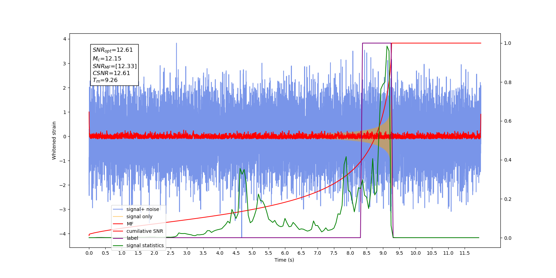The width and height of the screenshot is (556, 278).
Task: Click the 10.0 x-axis tick label
Action: [416, 253]
